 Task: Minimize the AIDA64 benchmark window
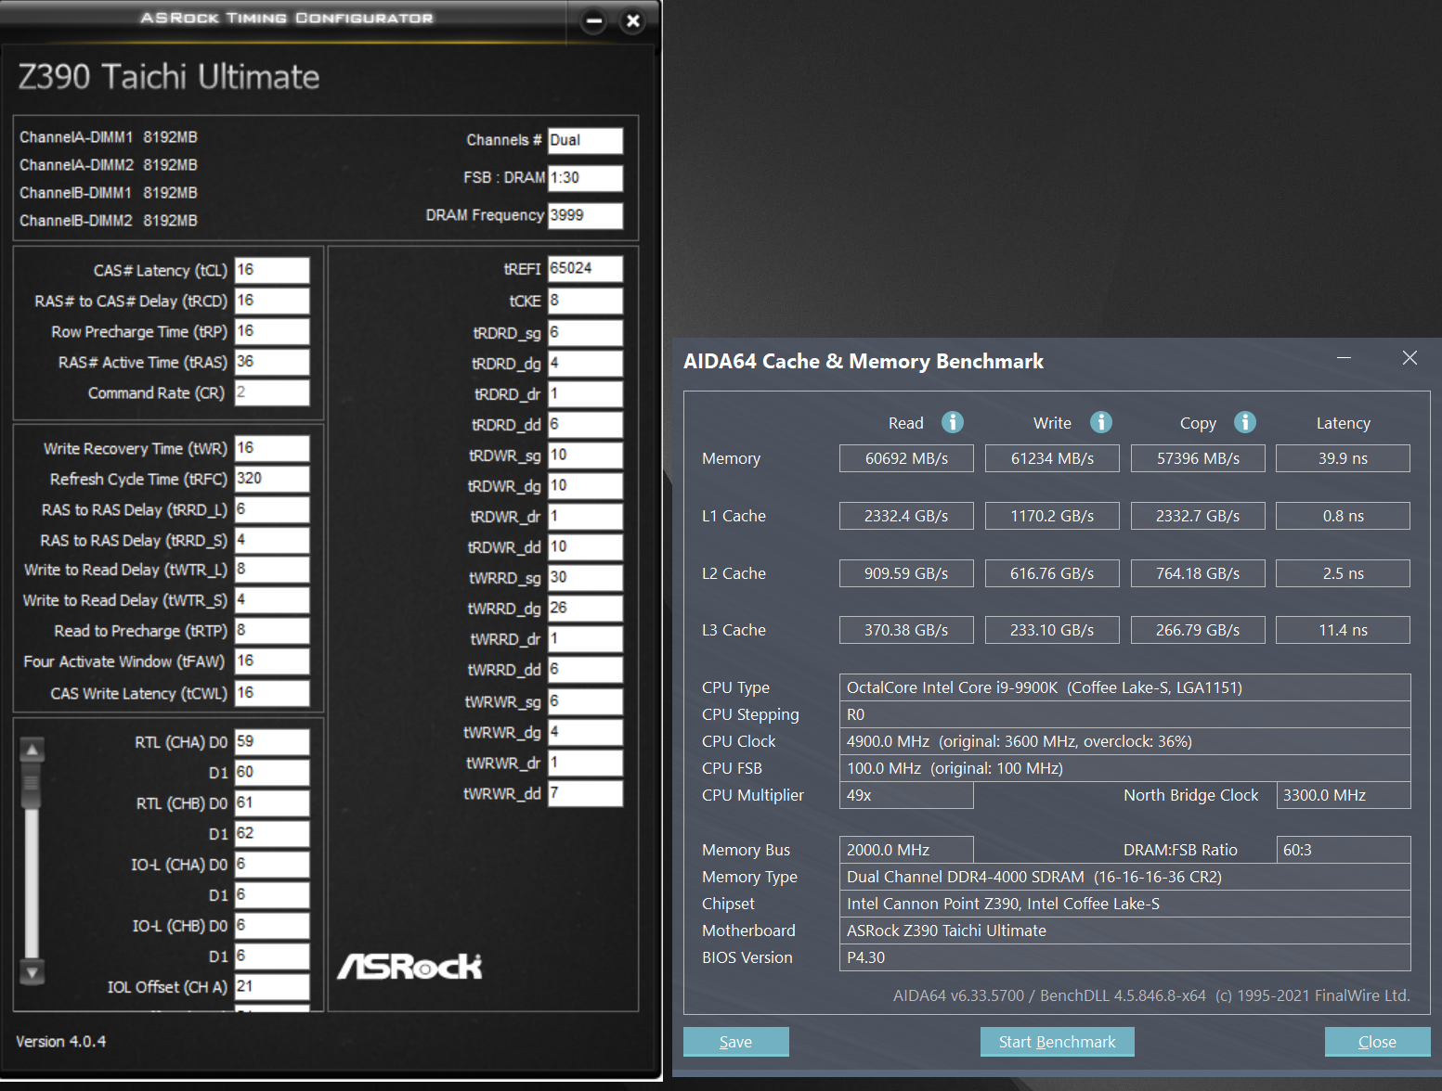tap(1344, 358)
